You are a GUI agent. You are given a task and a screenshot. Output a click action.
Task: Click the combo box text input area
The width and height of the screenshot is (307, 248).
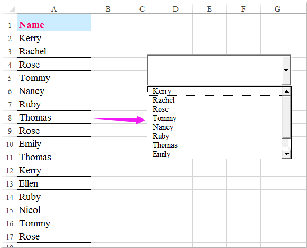click(x=215, y=70)
